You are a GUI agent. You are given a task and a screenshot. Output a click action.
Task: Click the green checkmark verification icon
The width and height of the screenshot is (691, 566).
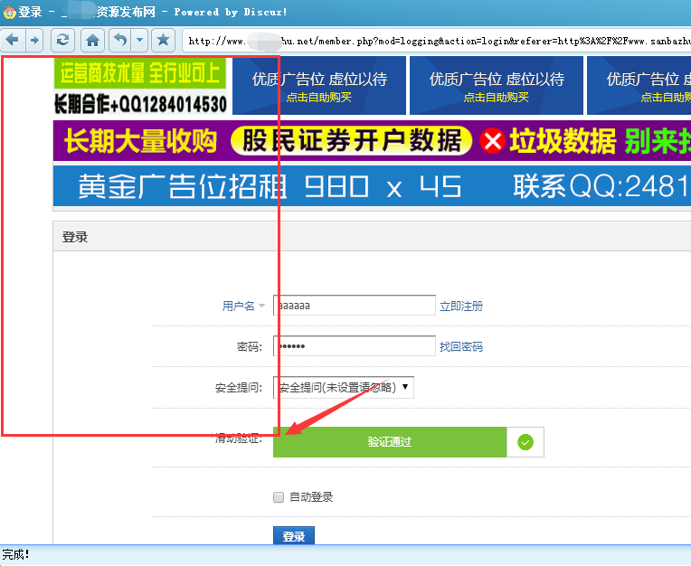[x=525, y=442]
